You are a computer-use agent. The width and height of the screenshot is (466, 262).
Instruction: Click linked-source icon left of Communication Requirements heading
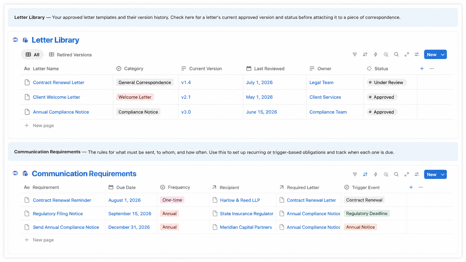[x=15, y=173]
